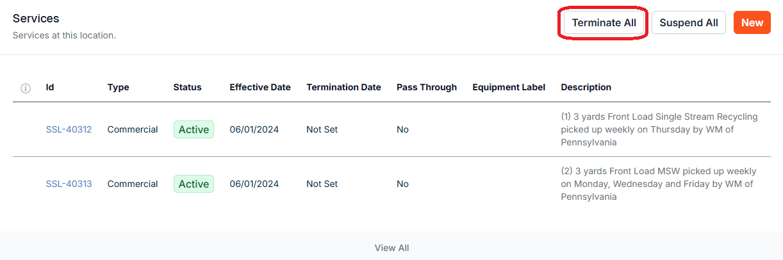Click the Pass Through column header

(x=426, y=87)
